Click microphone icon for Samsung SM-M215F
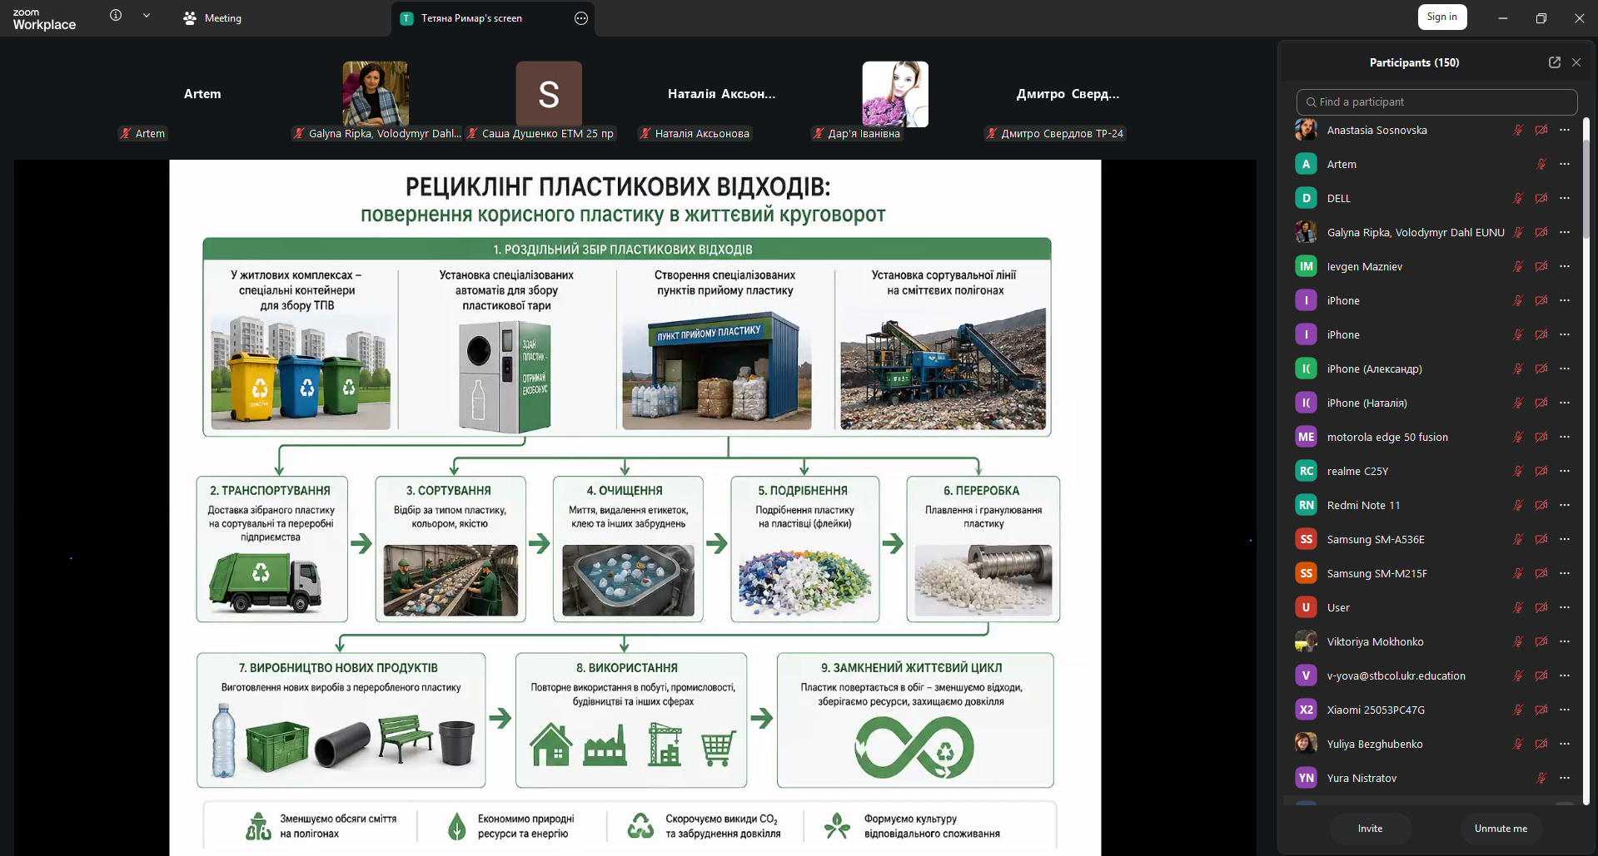This screenshot has width=1598, height=856. [x=1518, y=574]
